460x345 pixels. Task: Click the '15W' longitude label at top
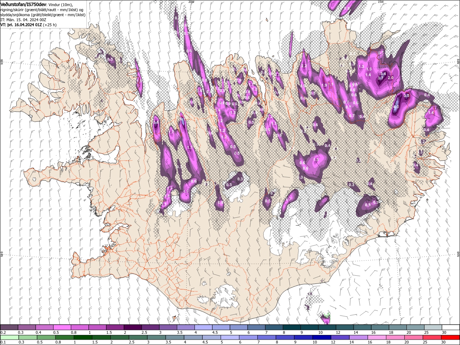[x=381, y=2]
